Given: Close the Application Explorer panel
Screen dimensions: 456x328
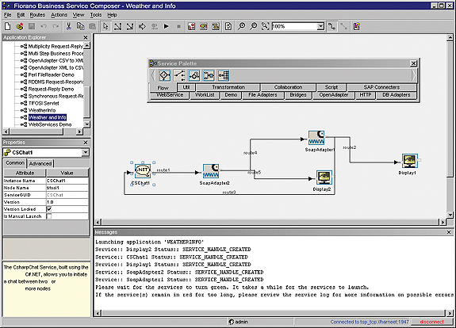Looking at the screenshot, I should coord(86,37).
